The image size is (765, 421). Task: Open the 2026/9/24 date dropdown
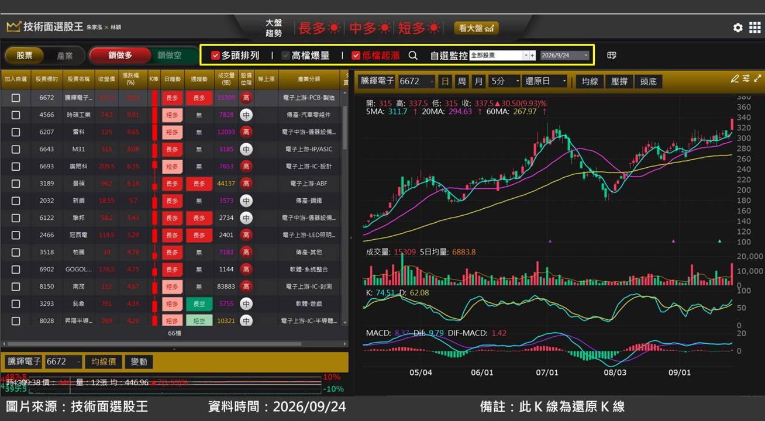[x=565, y=56]
